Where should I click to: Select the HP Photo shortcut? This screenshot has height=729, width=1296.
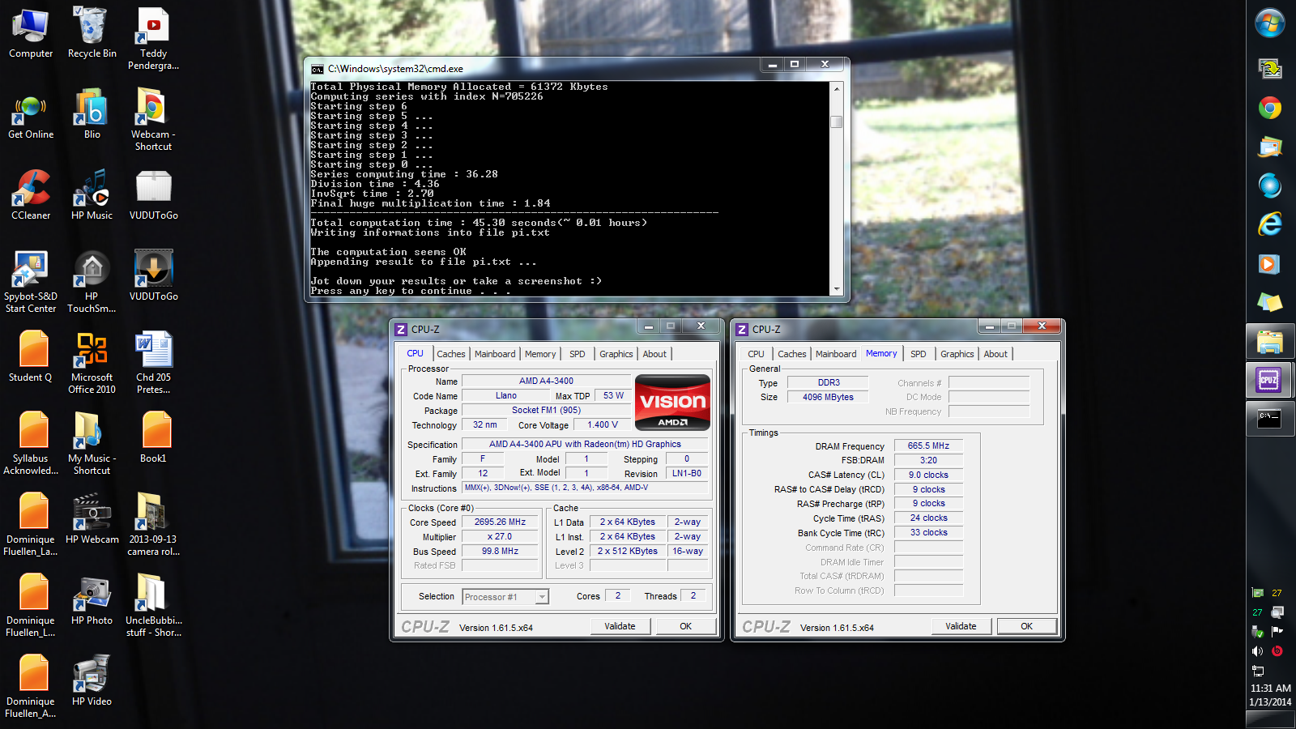[92, 600]
